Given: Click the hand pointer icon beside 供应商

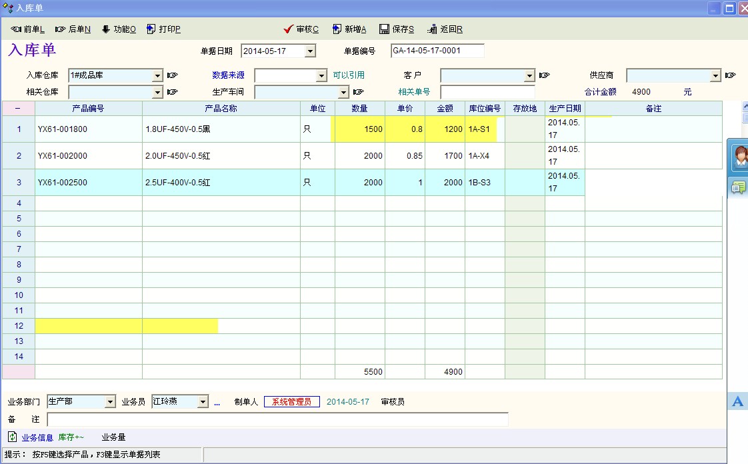Looking at the screenshot, I should [731, 75].
